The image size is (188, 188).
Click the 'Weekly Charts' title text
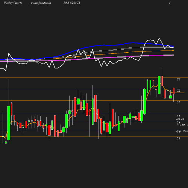(13, 3)
